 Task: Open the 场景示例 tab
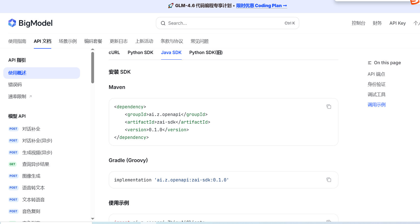(68, 41)
